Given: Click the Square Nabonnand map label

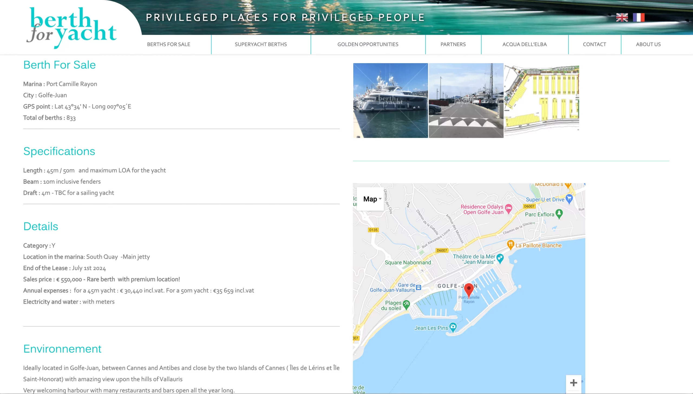Looking at the screenshot, I should (408, 262).
